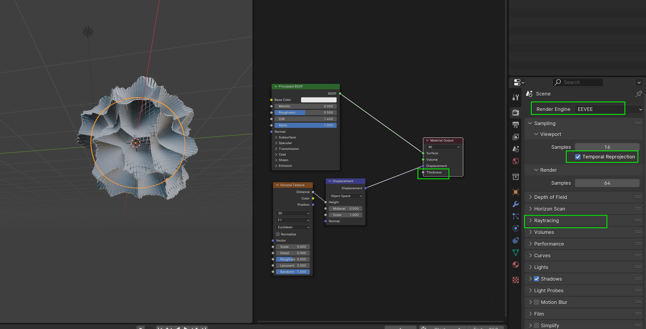Viewport: 646px width, 329px height.
Task: Select the Particle Properties tab
Action: pyautogui.click(x=516, y=216)
